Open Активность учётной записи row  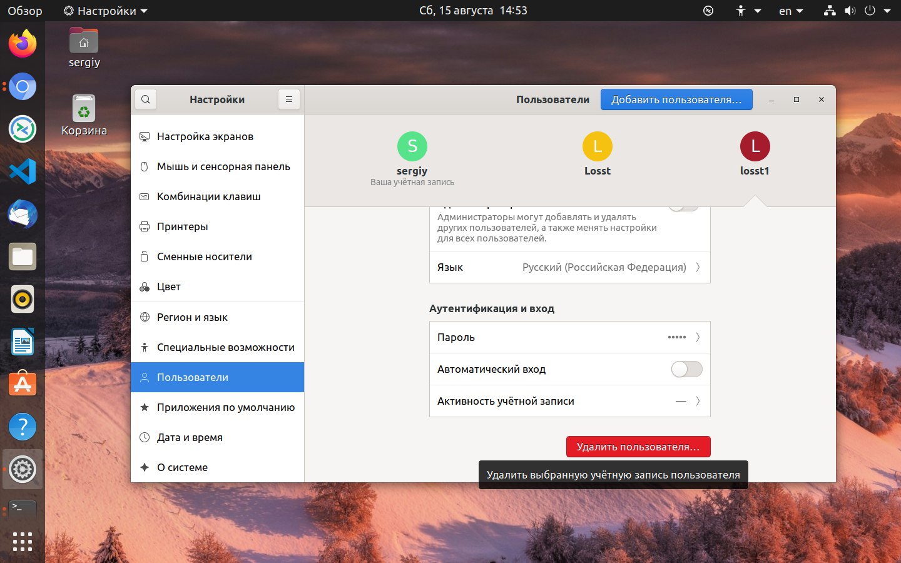[x=570, y=401]
